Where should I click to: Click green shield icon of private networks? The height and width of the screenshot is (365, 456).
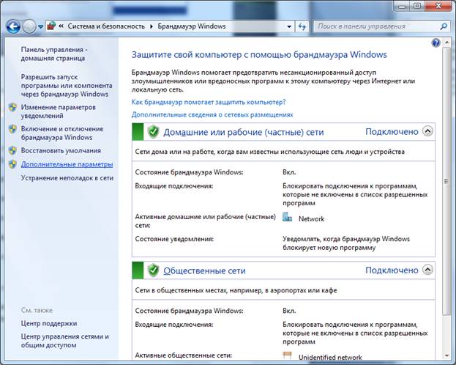tap(153, 132)
